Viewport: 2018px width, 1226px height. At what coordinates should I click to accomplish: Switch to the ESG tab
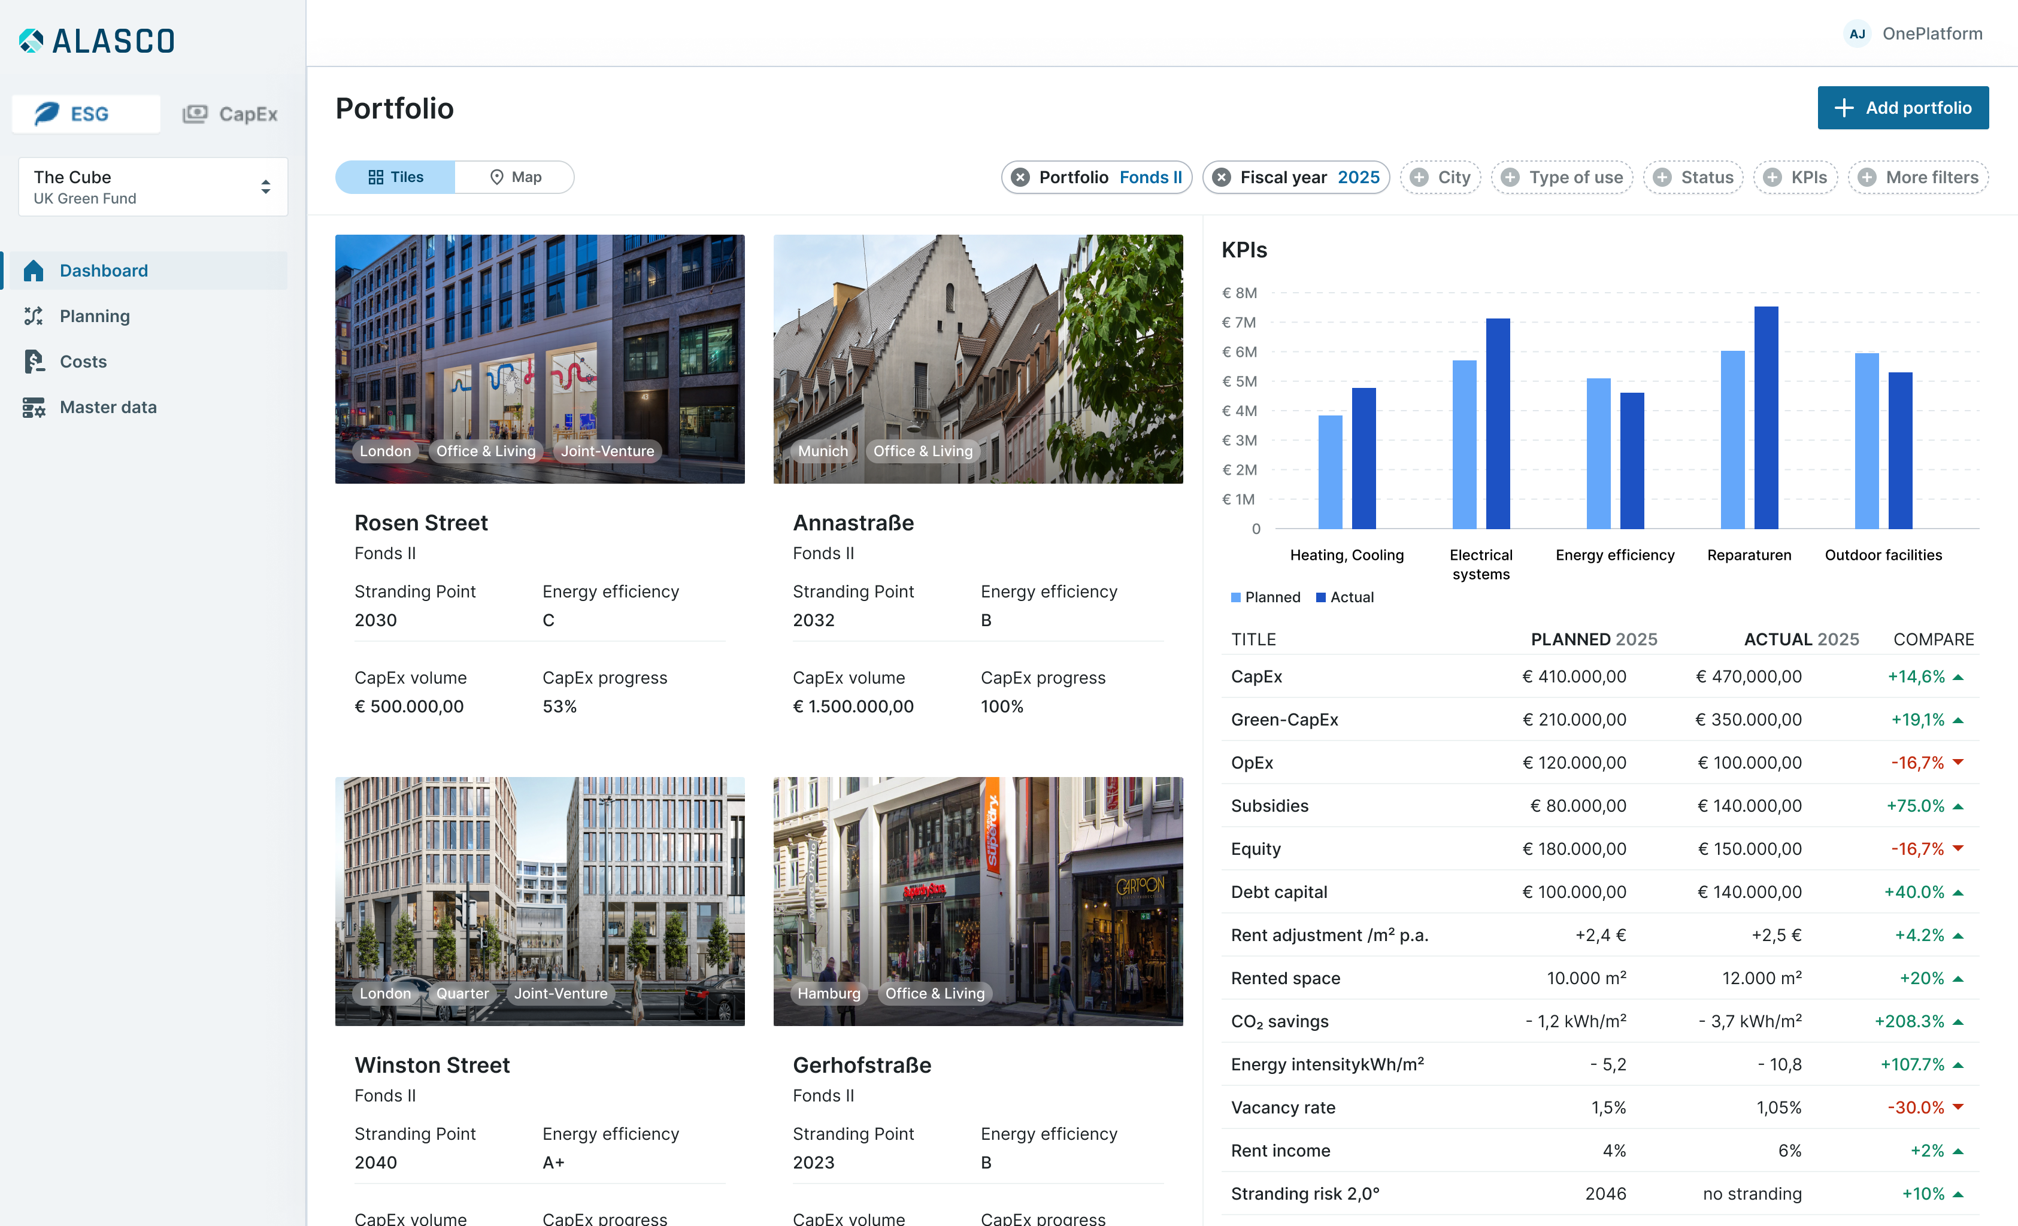(86, 114)
